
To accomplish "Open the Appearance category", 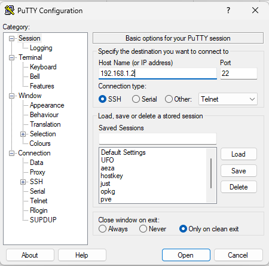I will pyautogui.click(x=47, y=105).
